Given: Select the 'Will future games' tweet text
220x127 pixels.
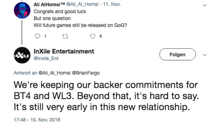Looking at the screenshot, I should pos(81,25).
